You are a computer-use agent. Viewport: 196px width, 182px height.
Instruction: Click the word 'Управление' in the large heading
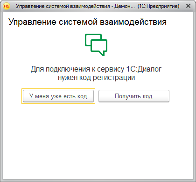32,22
